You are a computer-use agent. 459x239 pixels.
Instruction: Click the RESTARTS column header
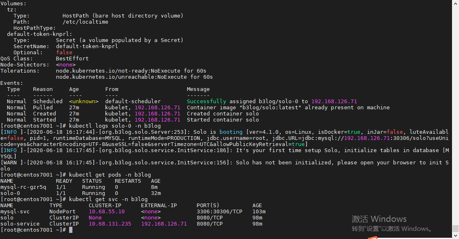pos(128,181)
